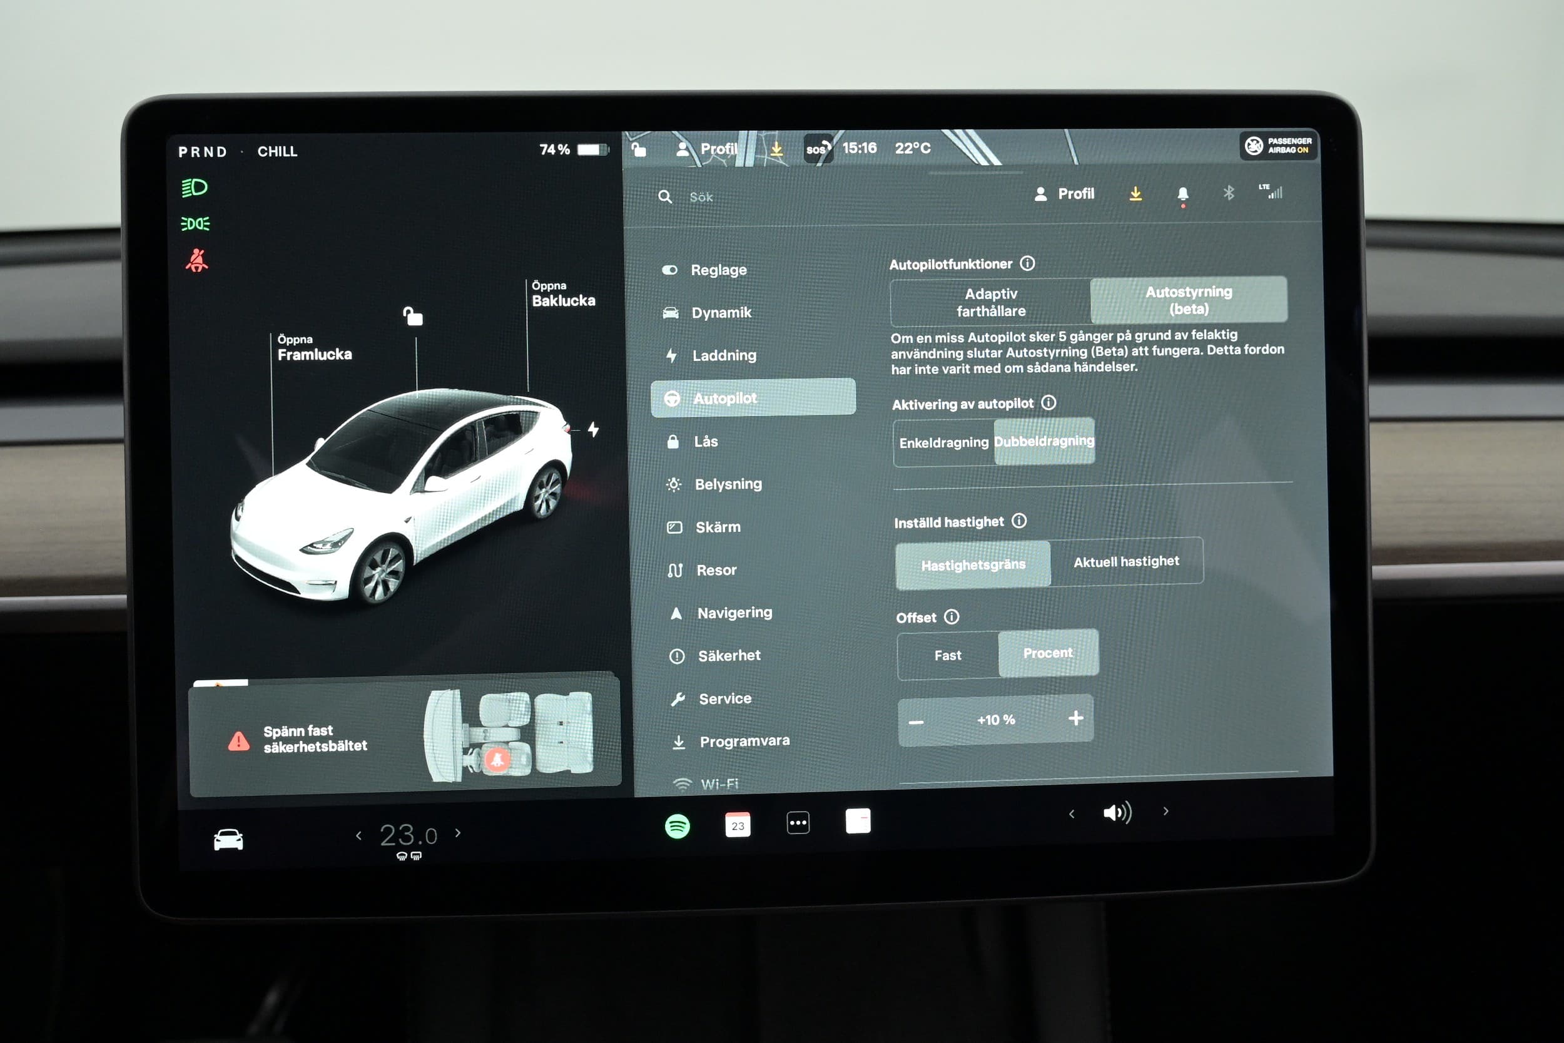Tap the SOS emergency icon
The image size is (1564, 1043).
[x=818, y=149]
